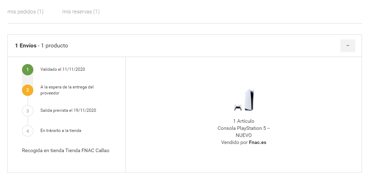Select the step 4 circle icon
The width and height of the screenshot is (368, 173).
tap(28, 131)
